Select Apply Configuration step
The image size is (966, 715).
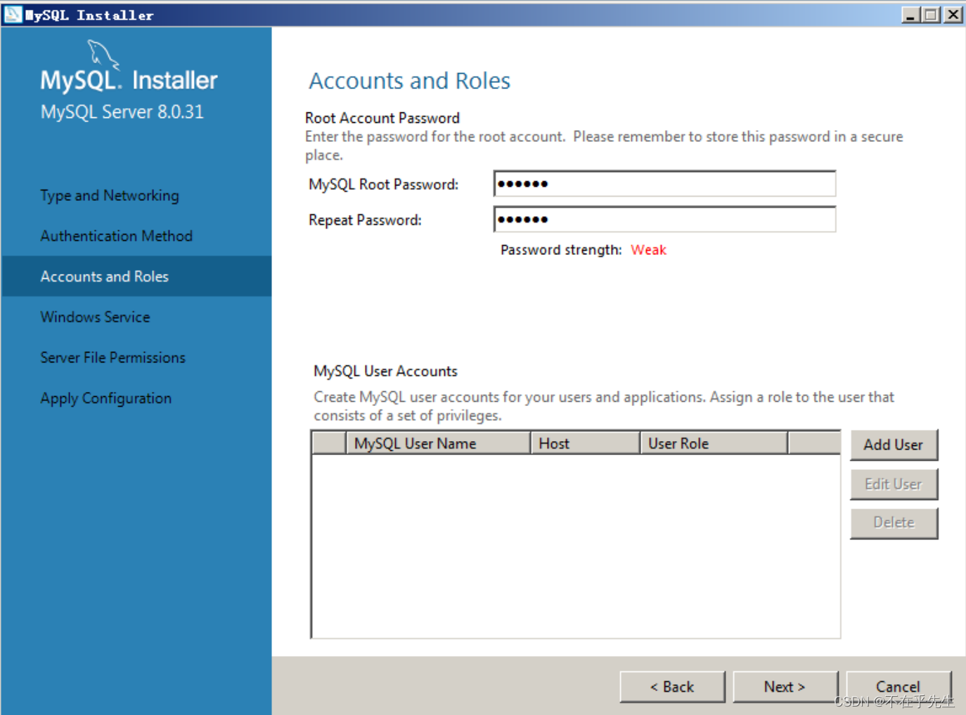click(x=105, y=398)
